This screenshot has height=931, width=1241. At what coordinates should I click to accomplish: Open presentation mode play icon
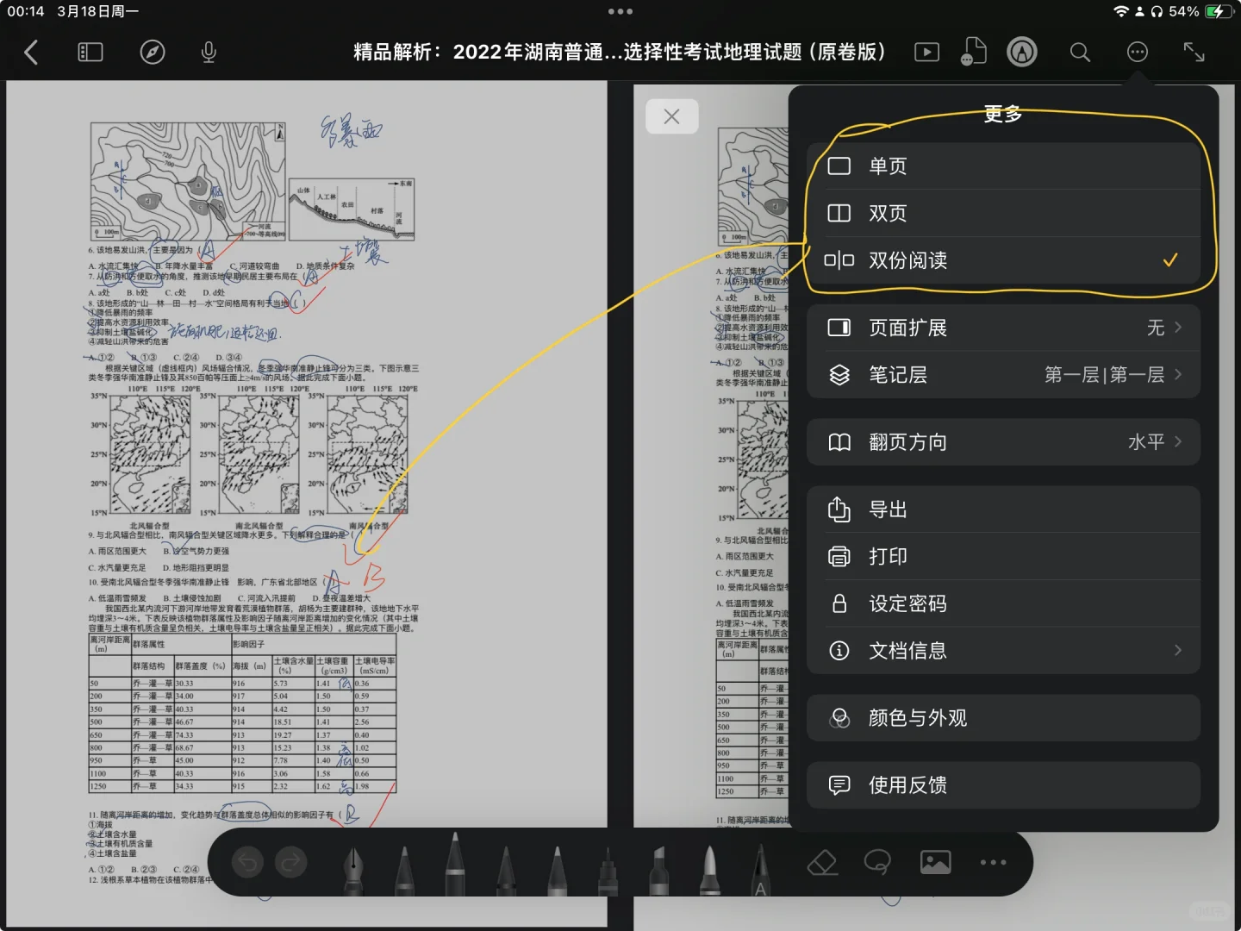(927, 53)
